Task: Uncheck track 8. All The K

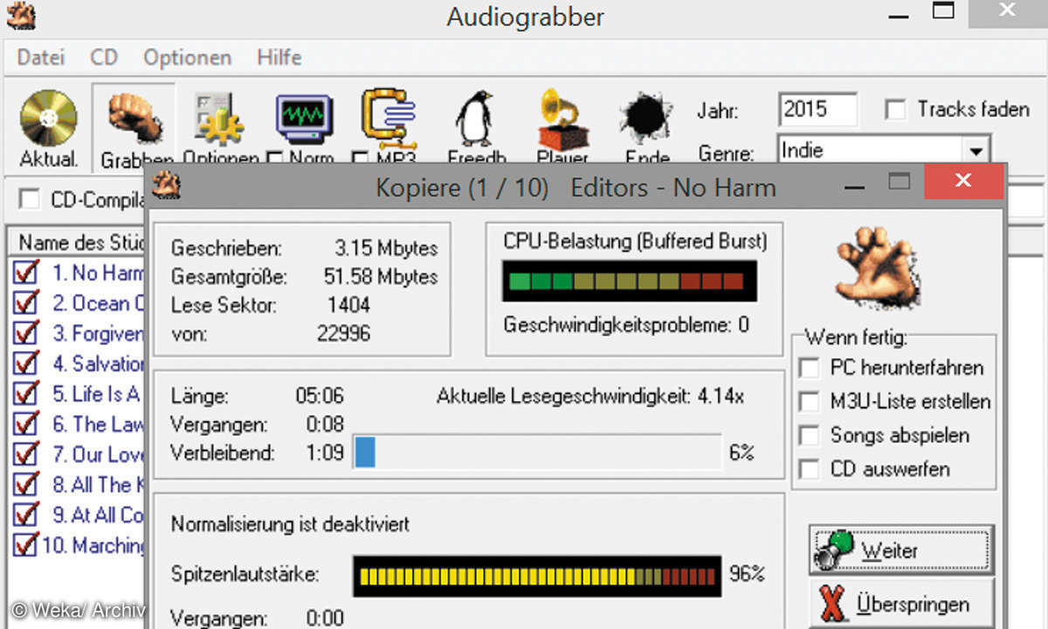Action: [x=26, y=485]
